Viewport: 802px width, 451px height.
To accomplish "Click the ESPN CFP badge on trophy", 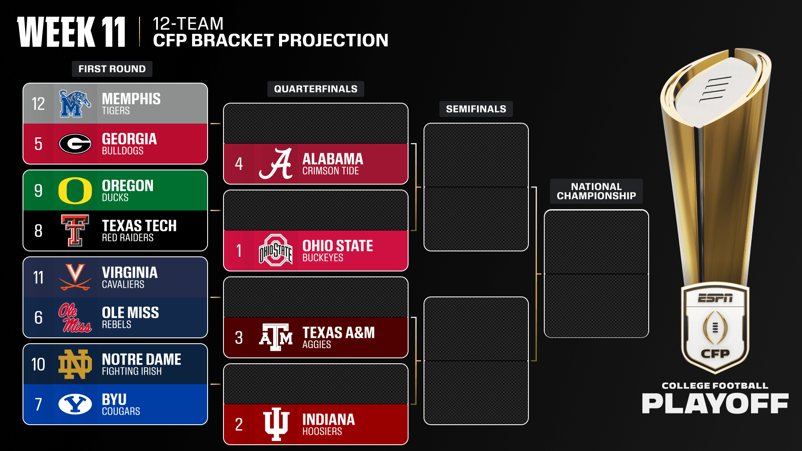I will [715, 328].
